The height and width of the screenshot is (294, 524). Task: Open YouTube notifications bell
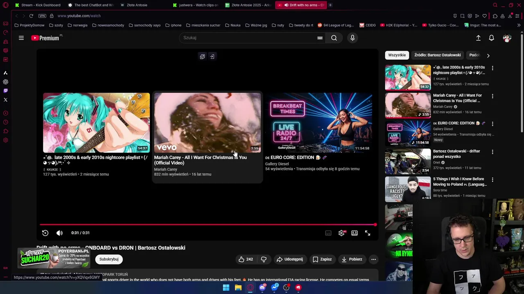coord(492,38)
